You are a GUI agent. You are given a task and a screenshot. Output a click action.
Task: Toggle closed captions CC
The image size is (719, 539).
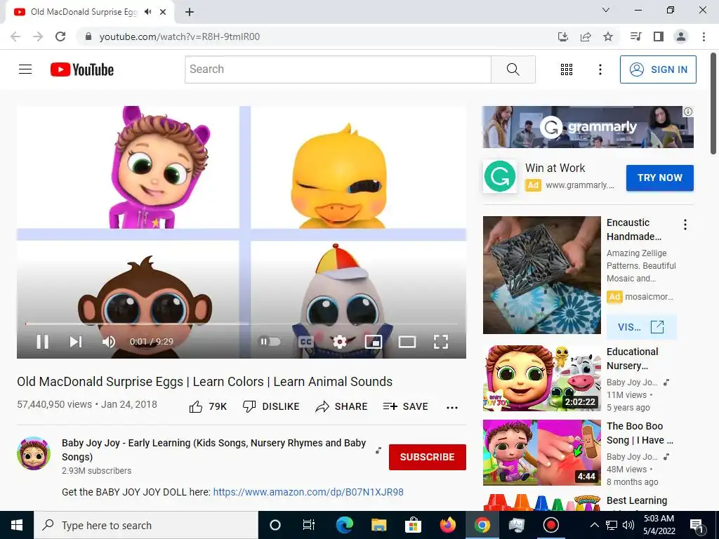tap(306, 342)
